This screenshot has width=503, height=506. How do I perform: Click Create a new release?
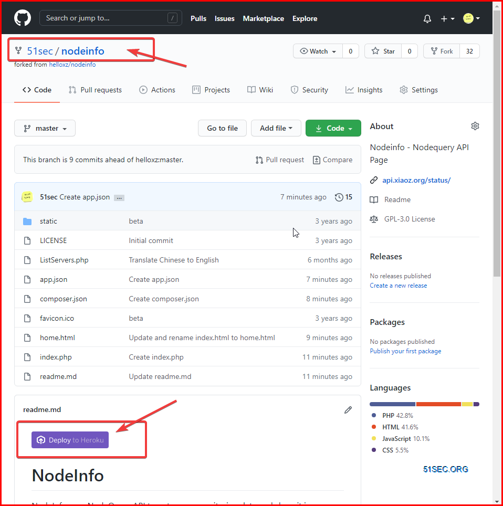tap(399, 285)
